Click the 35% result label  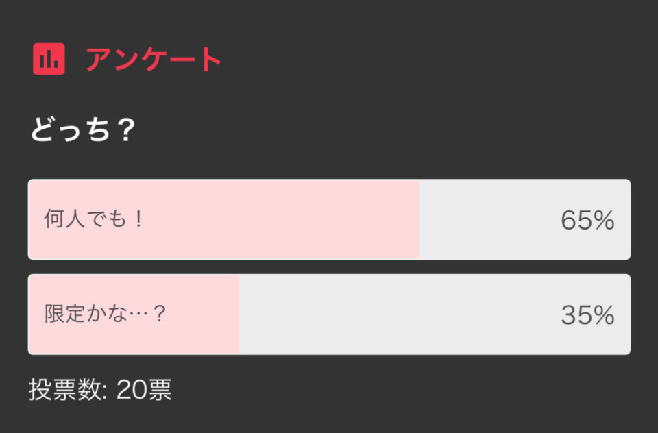(587, 315)
